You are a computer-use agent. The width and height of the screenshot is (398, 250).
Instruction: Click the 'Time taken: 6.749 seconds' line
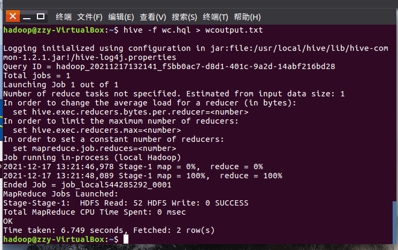[65, 230]
